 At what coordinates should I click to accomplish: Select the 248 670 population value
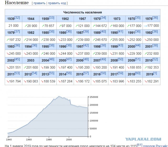[x=101, y=40]
